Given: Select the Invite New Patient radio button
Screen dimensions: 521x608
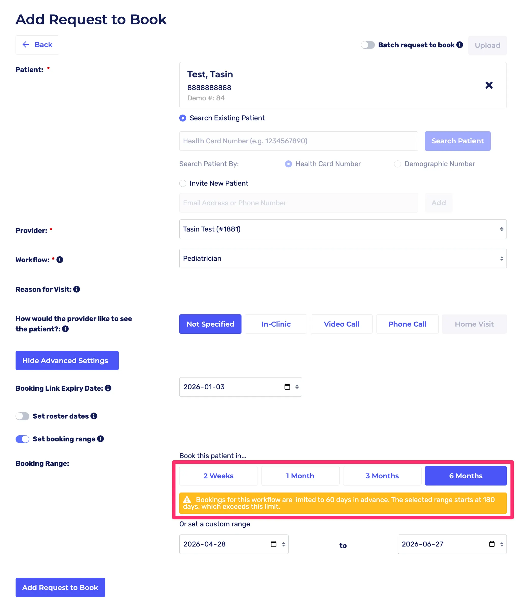Looking at the screenshot, I should click(x=183, y=184).
